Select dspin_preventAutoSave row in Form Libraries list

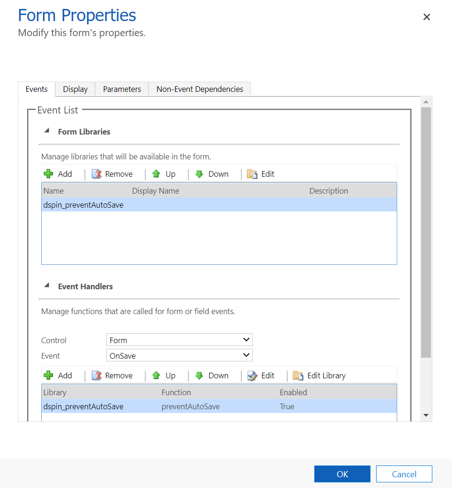coord(219,205)
